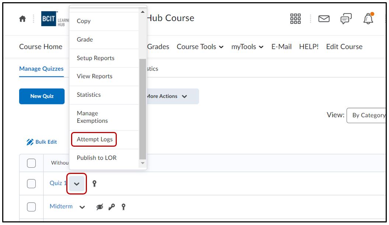This screenshot has width=389, height=225.
Task: Click the New Quiz button
Action: [x=42, y=96]
